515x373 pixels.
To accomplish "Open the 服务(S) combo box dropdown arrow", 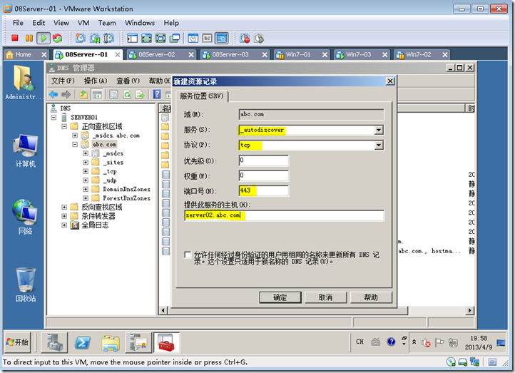I will pyautogui.click(x=379, y=130).
